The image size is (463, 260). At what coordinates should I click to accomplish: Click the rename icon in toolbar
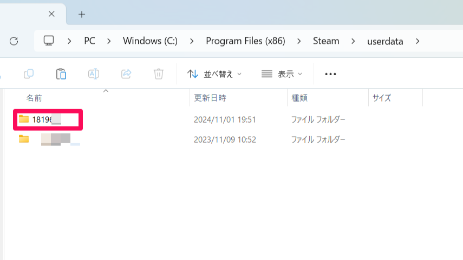tap(94, 74)
